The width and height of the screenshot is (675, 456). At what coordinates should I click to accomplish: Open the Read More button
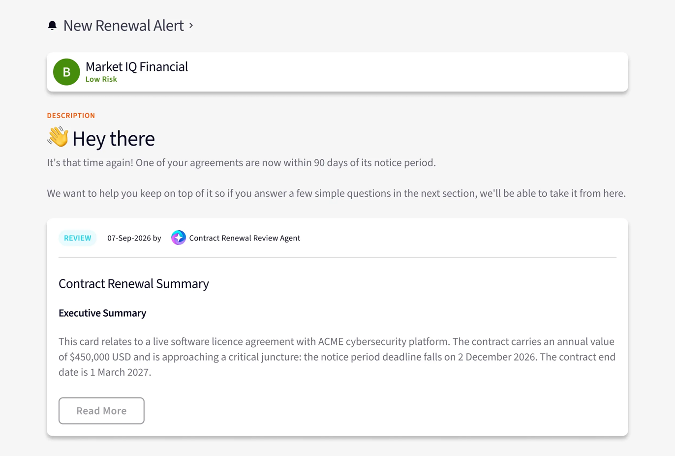[101, 411]
